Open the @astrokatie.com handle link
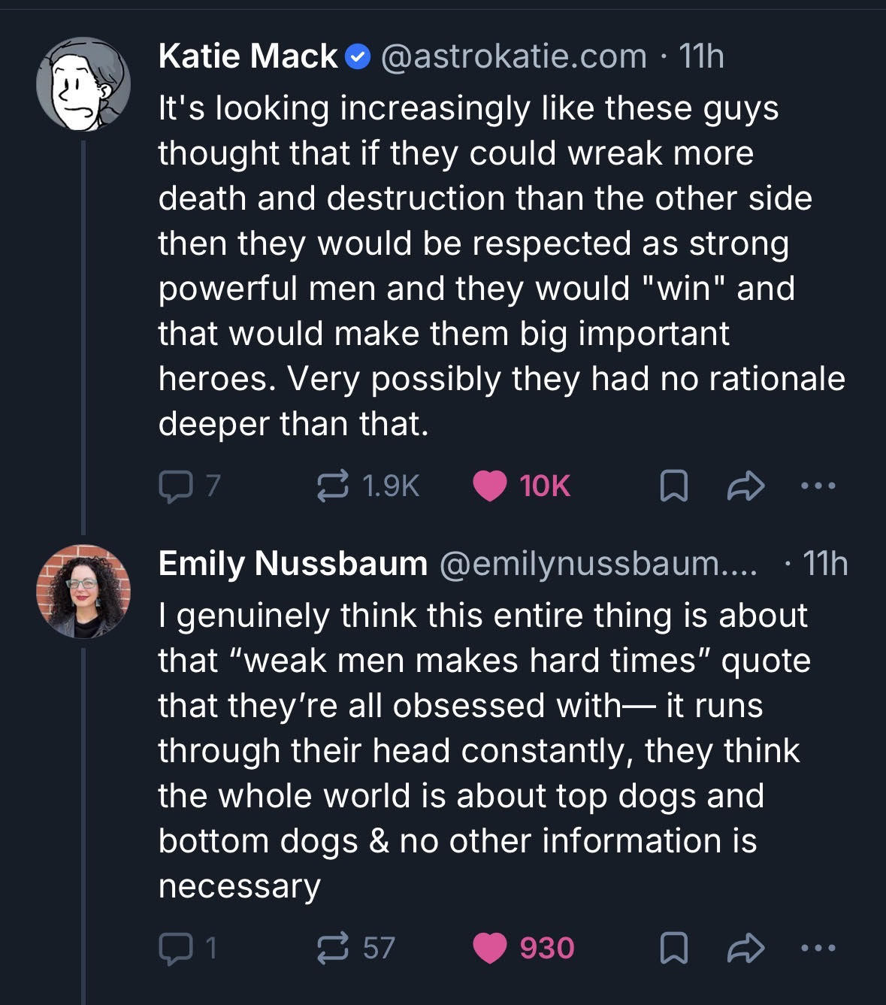The width and height of the screenshot is (886, 1005). point(514,56)
